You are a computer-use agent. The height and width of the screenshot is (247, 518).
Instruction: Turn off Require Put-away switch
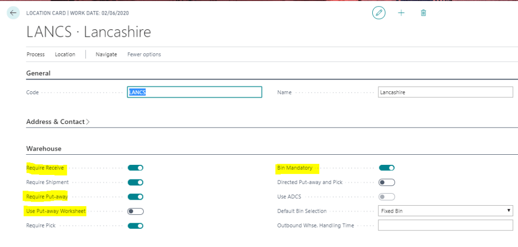136,197
